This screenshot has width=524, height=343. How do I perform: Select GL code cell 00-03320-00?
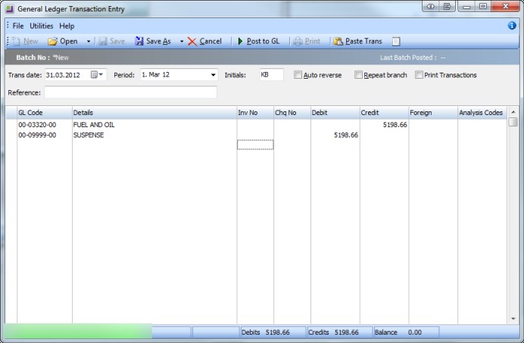coord(45,125)
